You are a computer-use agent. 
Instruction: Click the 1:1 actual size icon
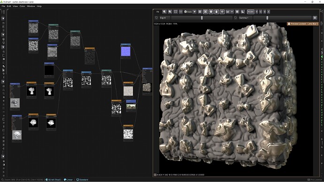coord(181,12)
